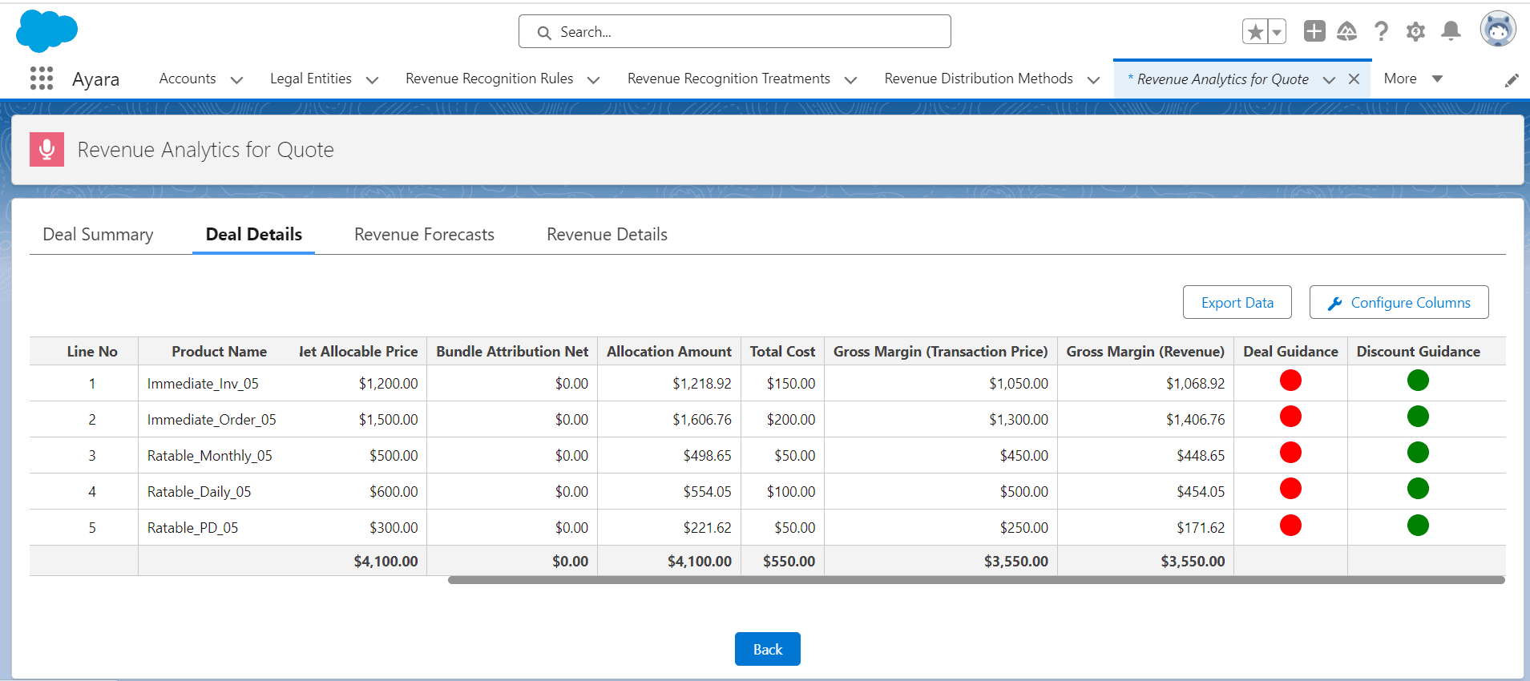Select the Deal Details tab
The image size is (1530, 681).
pyautogui.click(x=254, y=235)
